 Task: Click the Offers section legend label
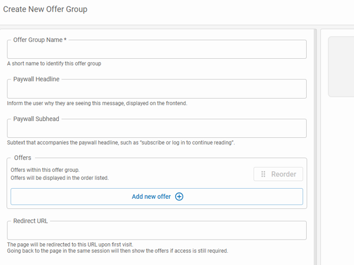pyautogui.click(x=23, y=157)
